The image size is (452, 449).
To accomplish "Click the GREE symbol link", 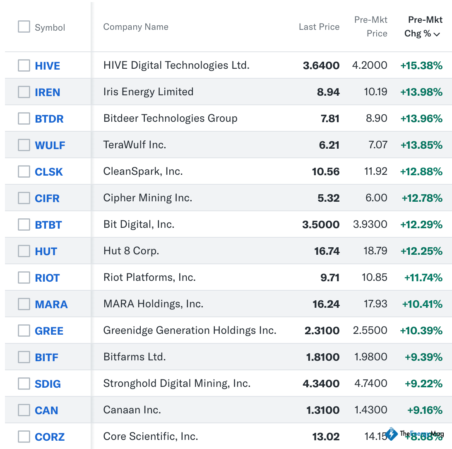I will [x=49, y=331].
